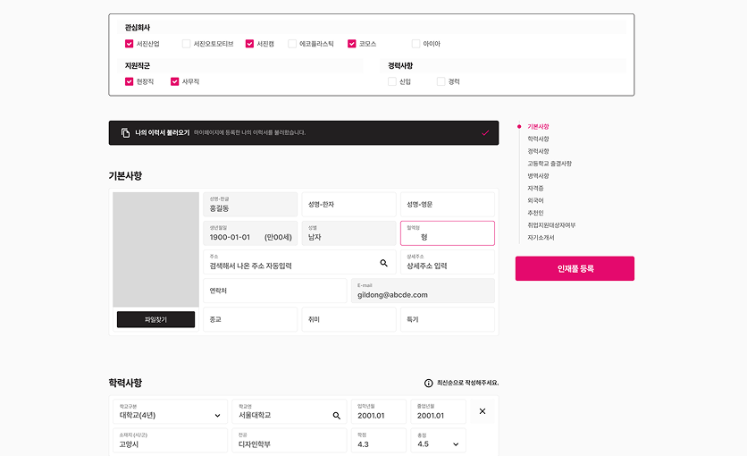Click the copy icon in 나의 이력서 불러오기
The height and width of the screenshot is (456, 747).
(126, 132)
